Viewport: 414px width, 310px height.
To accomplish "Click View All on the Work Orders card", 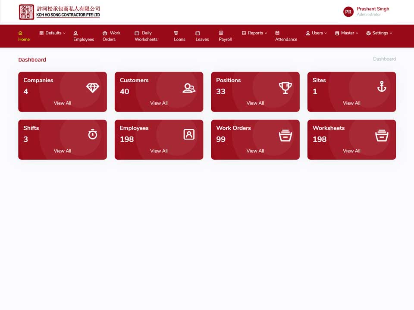I will coord(255,151).
